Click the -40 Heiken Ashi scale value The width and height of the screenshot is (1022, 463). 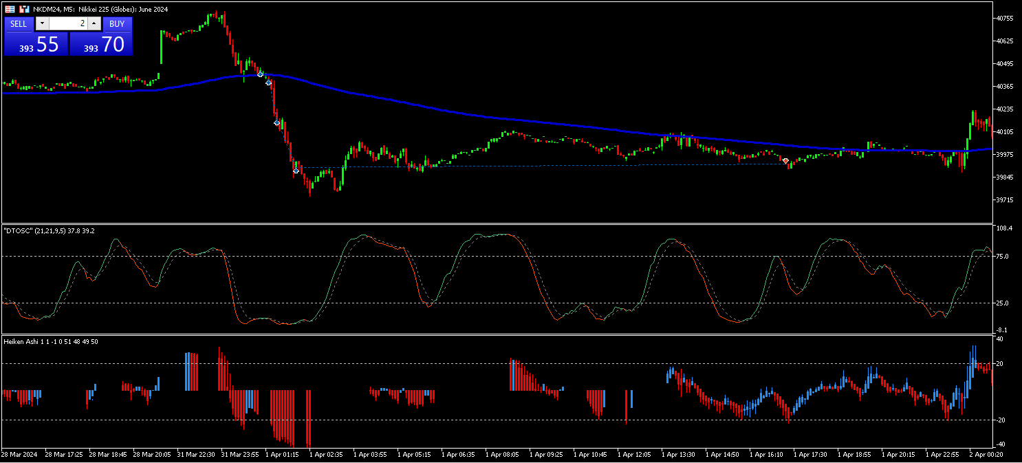coord(1001,444)
